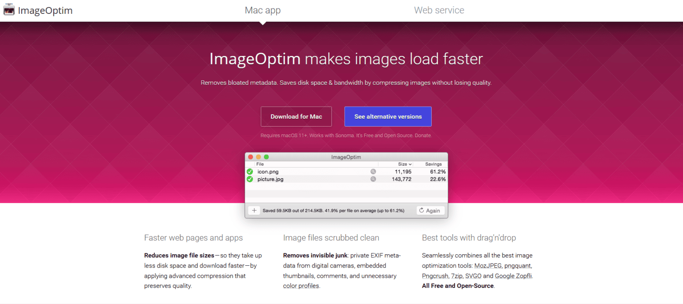The image size is (683, 304).
Task: Switch to the Mac app tab
Action: click(262, 10)
